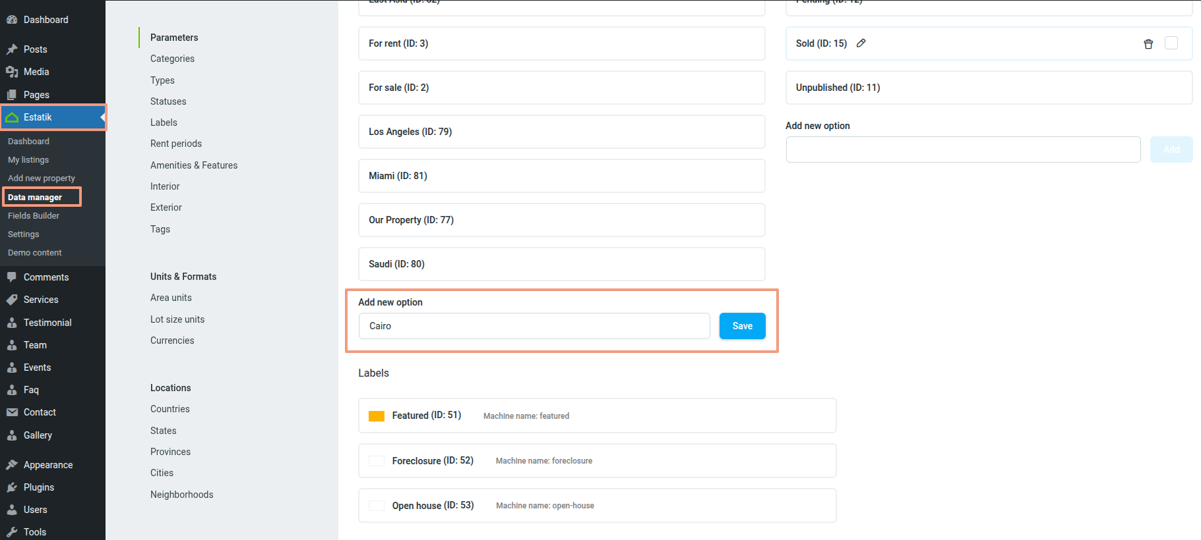Select the Featured label orange color swatch
This screenshot has width=1201, height=540.
coord(377,416)
